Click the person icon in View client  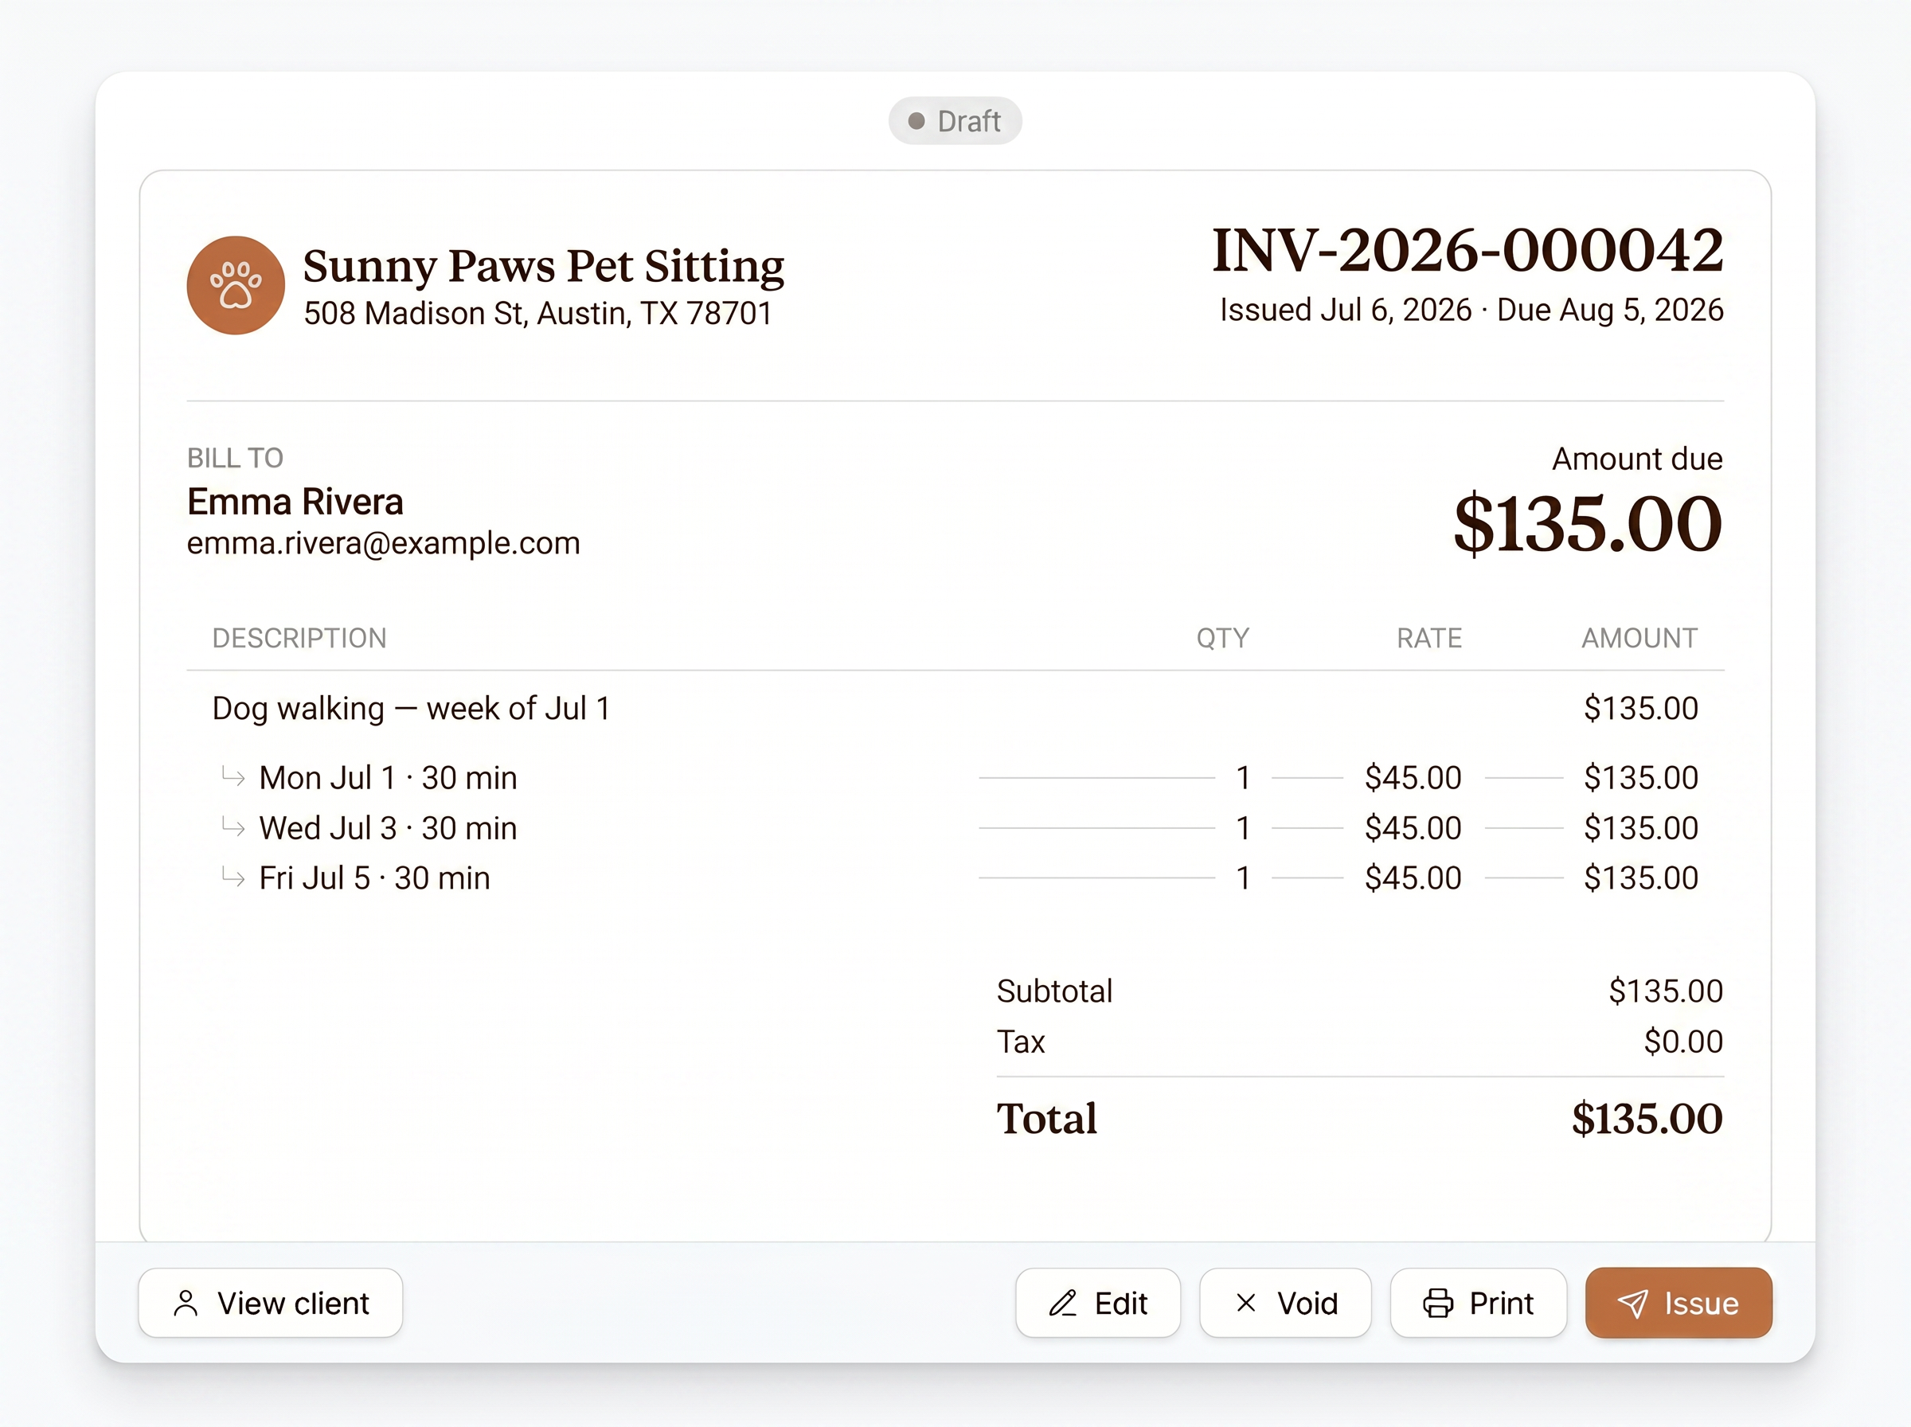point(186,1303)
